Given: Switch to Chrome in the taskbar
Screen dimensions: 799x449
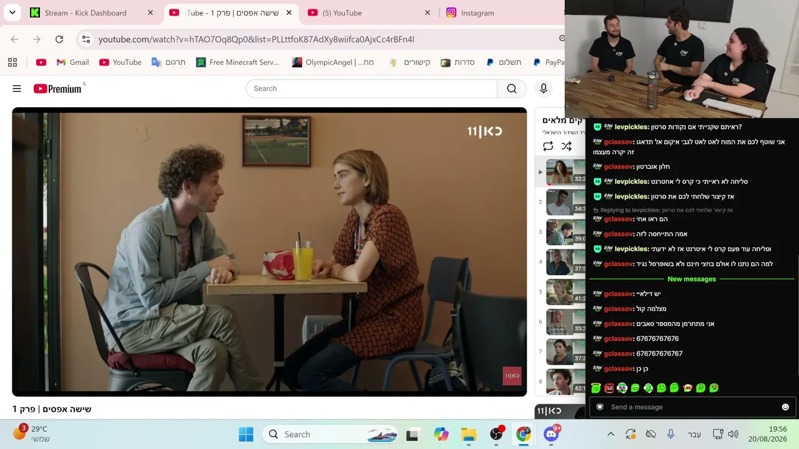Looking at the screenshot, I should click(x=524, y=435).
